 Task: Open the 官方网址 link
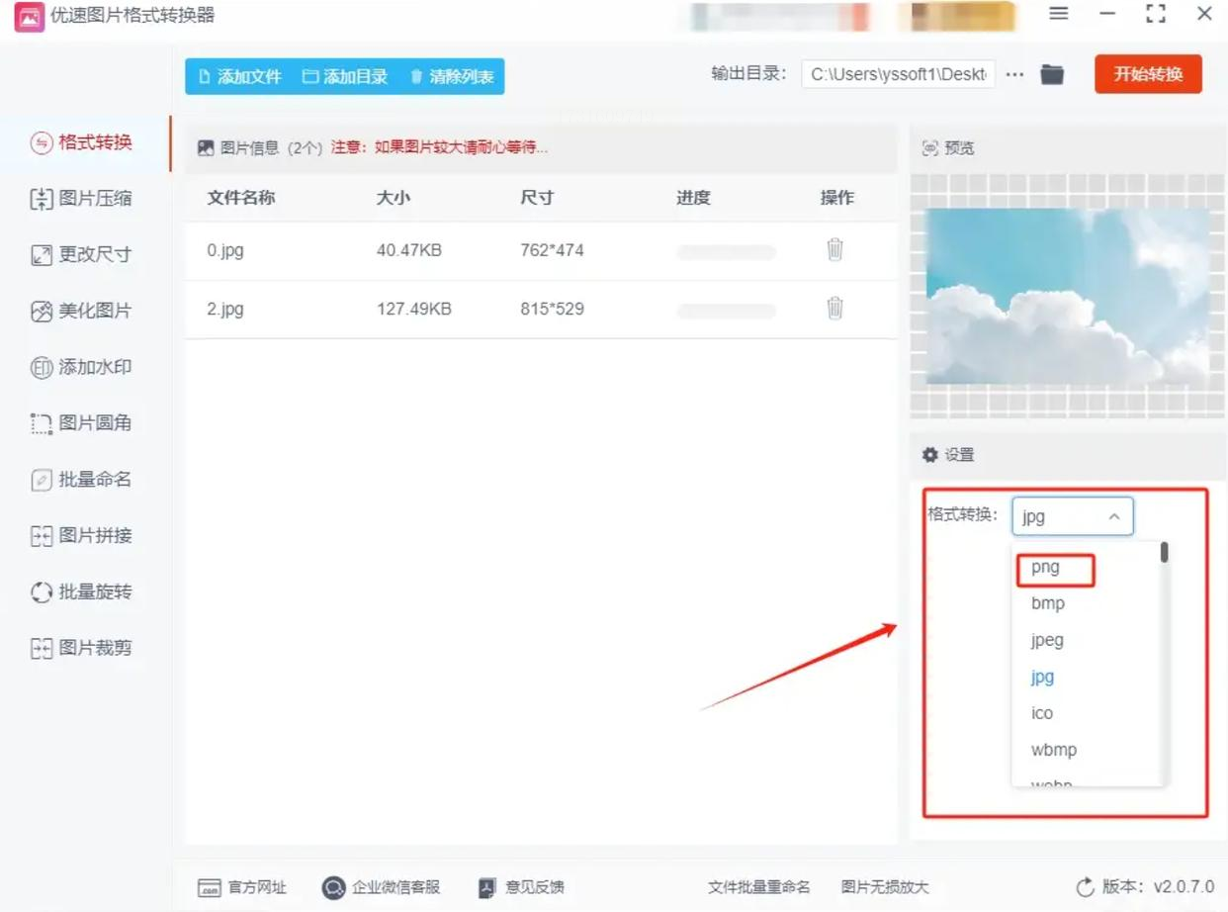click(x=242, y=887)
